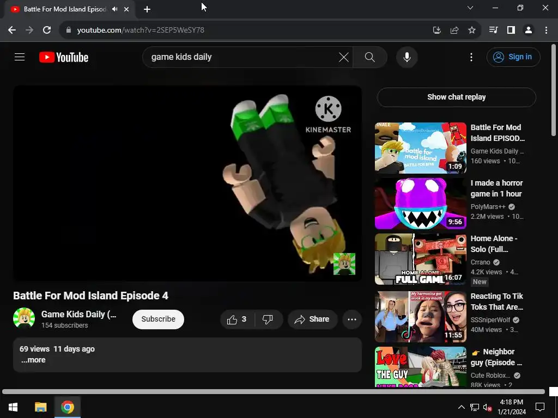The height and width of the screenshot is (418, 558).
Task: Show hidden system tray icons
Action: click(461, 407)
